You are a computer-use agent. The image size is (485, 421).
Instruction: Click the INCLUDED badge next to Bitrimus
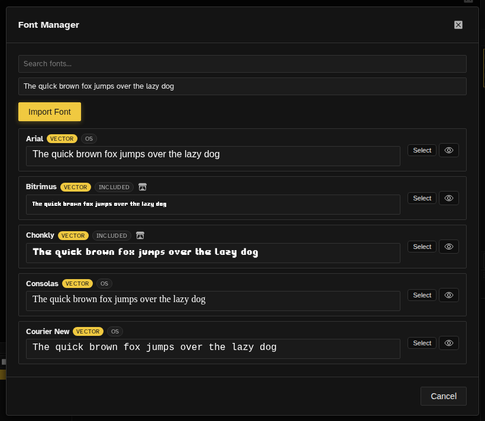114,187
